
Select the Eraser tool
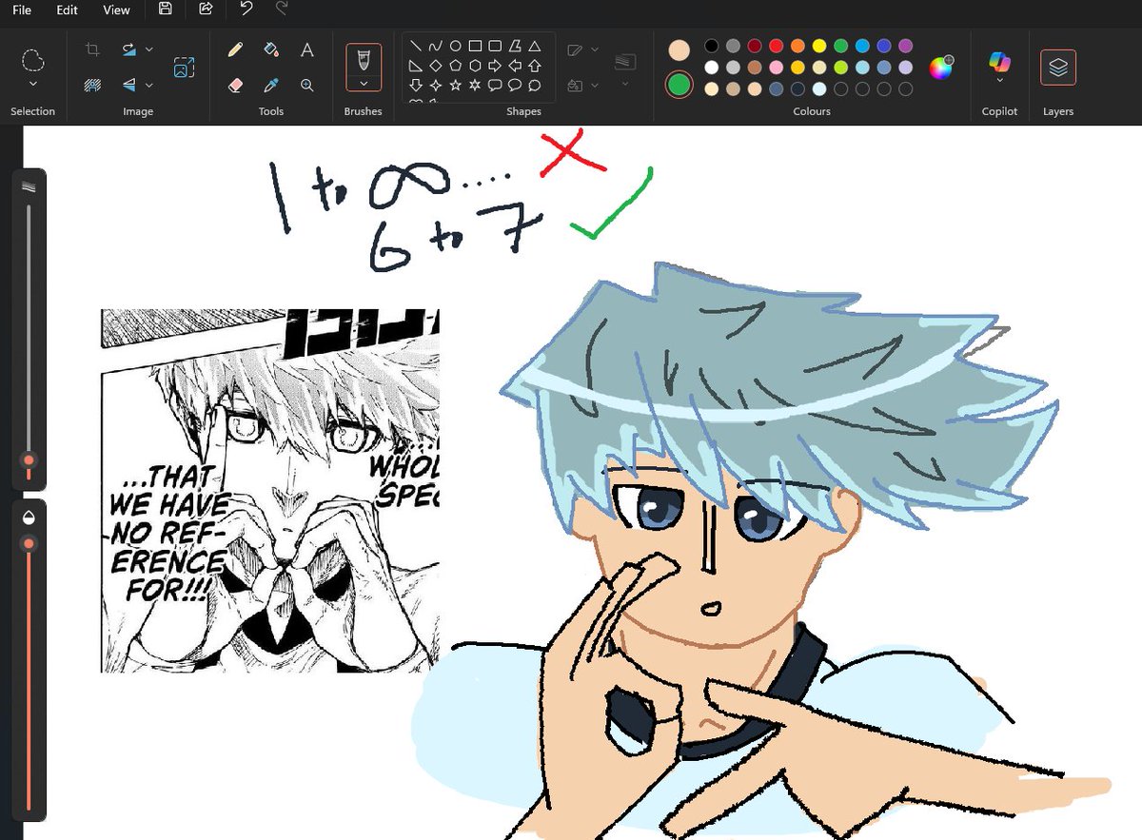pyautogui.click(x=236, y=85)
